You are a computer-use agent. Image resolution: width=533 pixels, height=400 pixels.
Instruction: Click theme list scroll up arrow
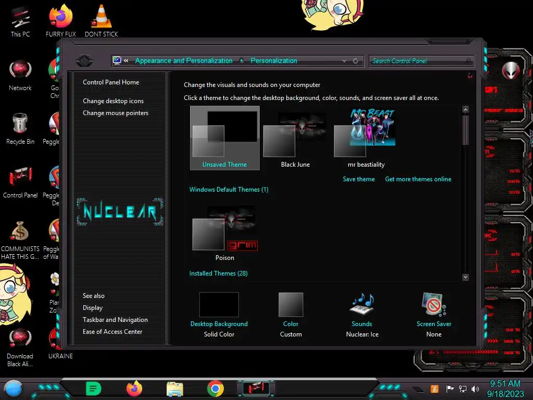(x=465, y=109)
